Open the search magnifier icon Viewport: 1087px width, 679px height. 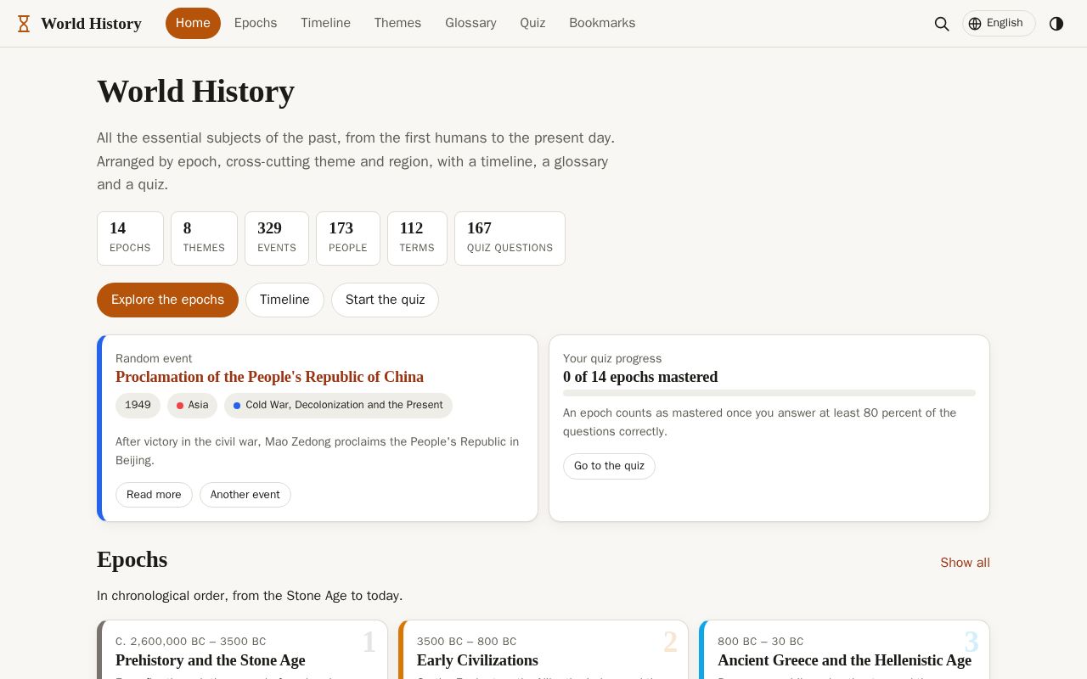(x=942, y=24)
